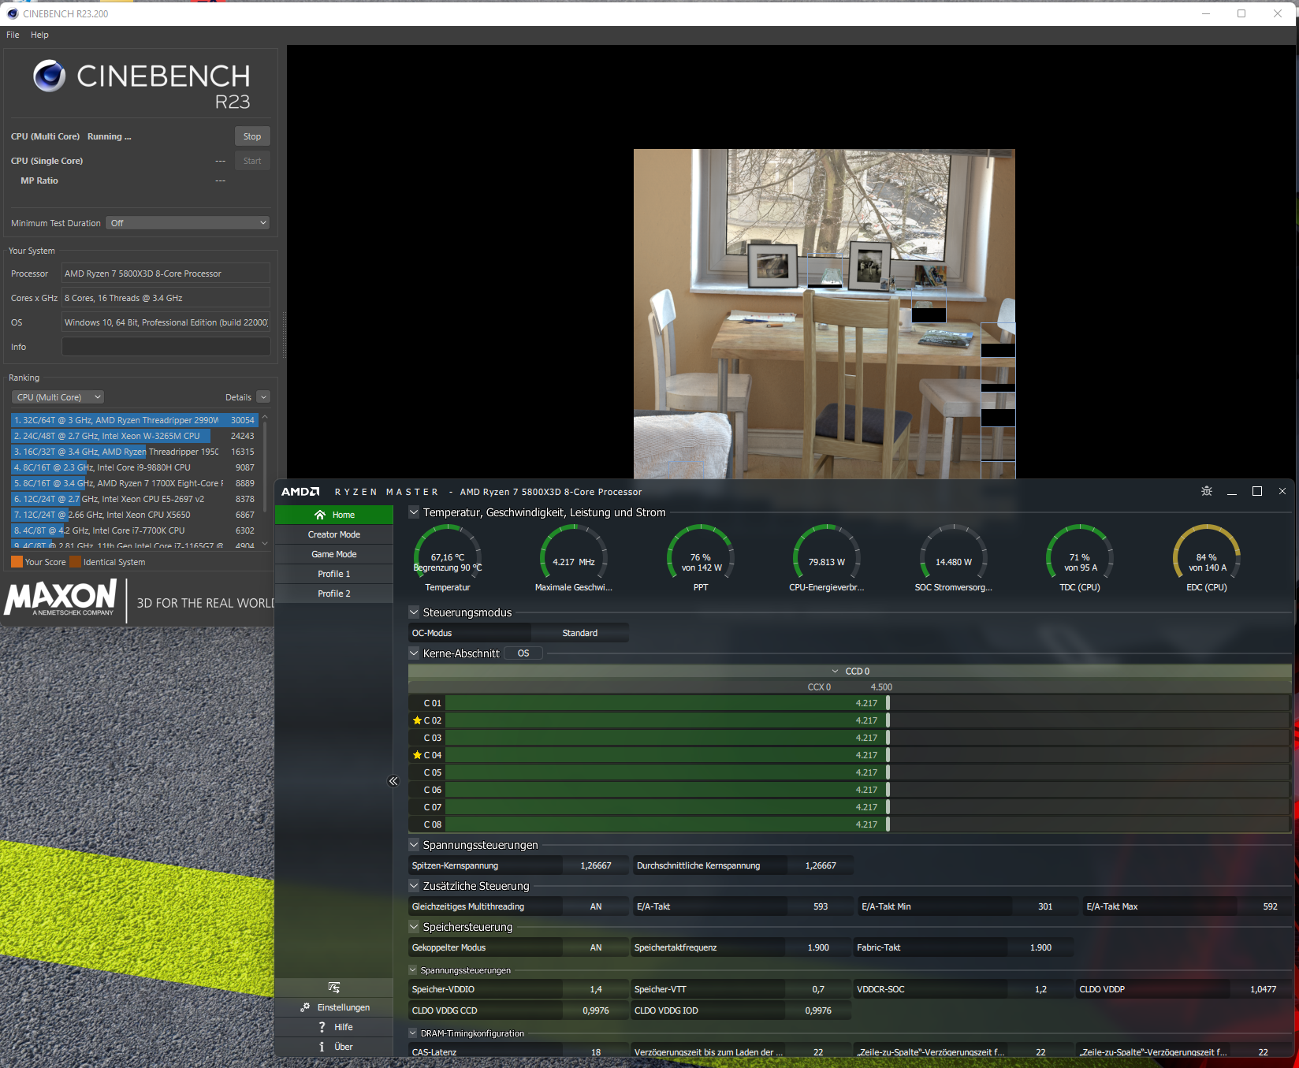Image resolution: width=1299 pixels, height=1068 pixels.
Task: Click the Cinebench sphere logo icon
Action: 49,76
